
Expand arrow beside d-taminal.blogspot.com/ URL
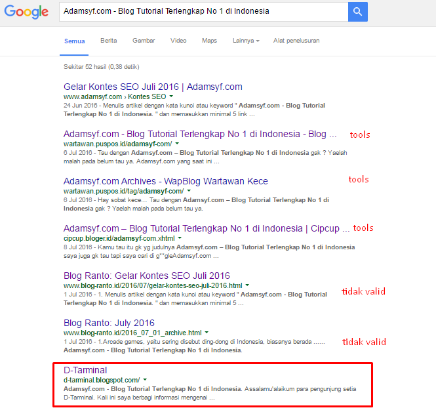[x=145, y=380]
